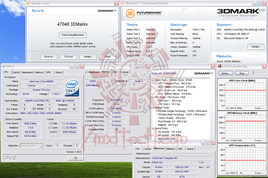
Task: Click Save As in 3DMark Score
Action: (x=49, y=56)
